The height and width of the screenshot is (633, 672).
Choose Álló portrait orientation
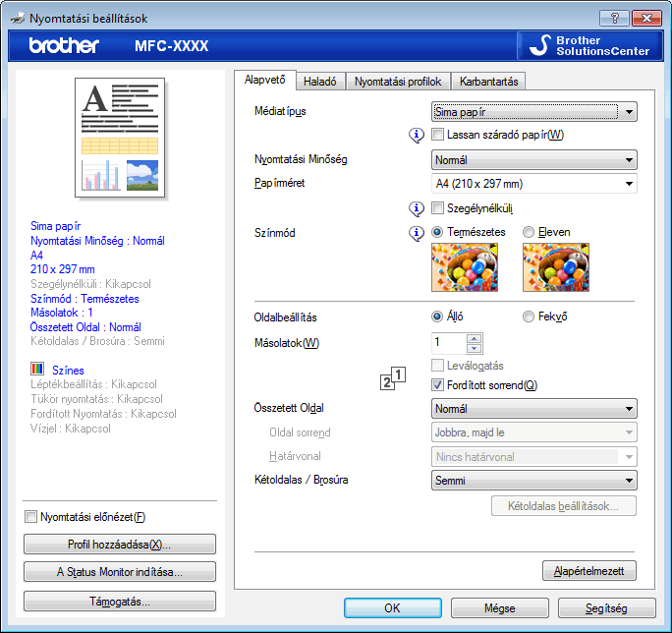[437, 316]
